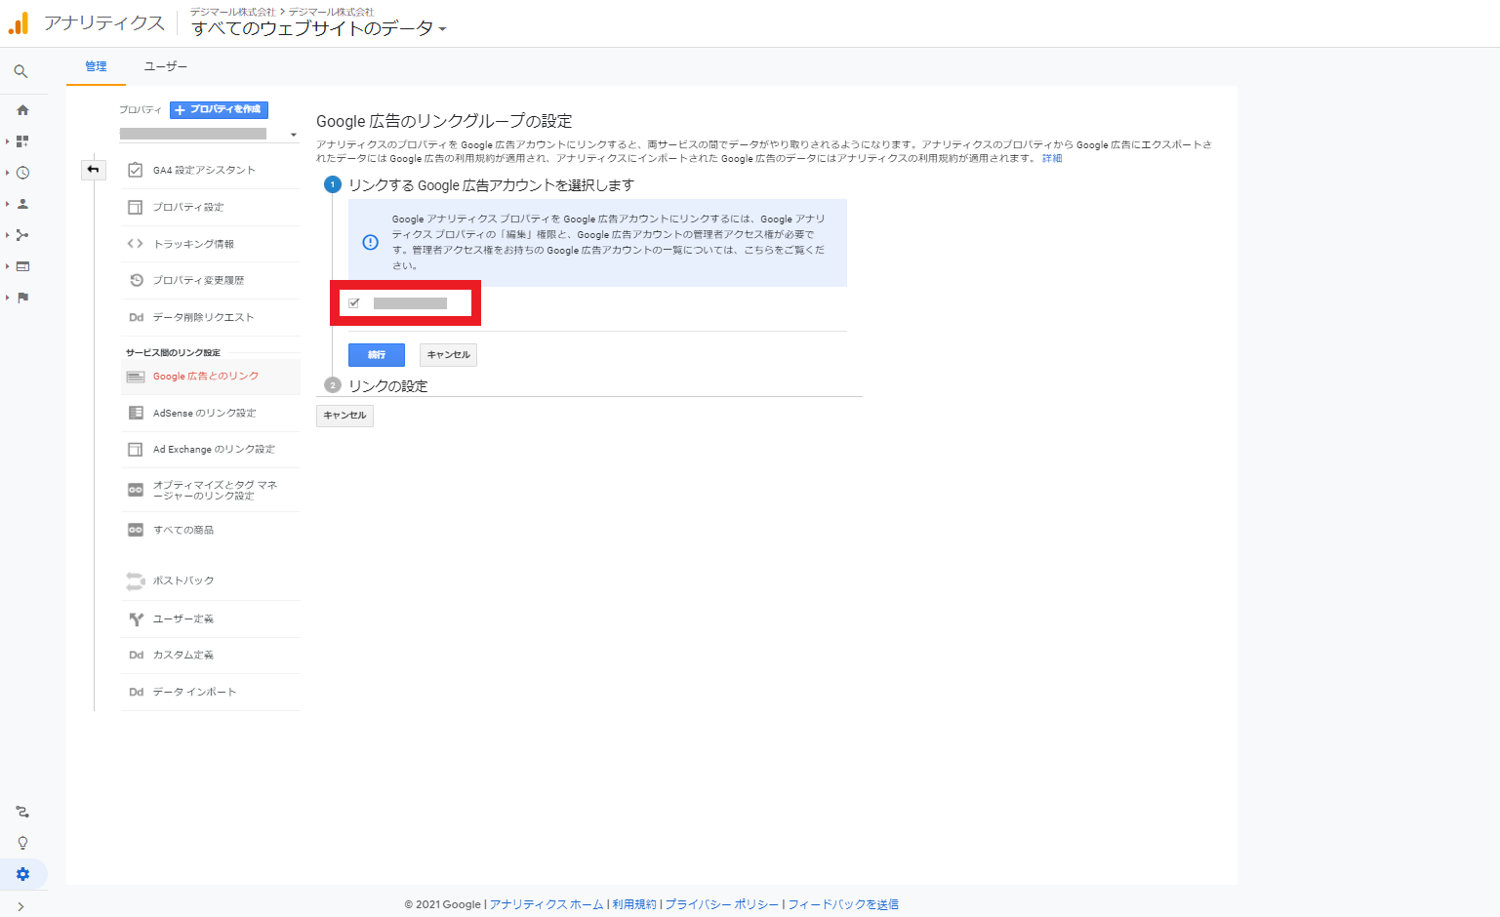Open アナリティクス ホーム footer link
The image size is (1500, 917).
coord(547,904)
